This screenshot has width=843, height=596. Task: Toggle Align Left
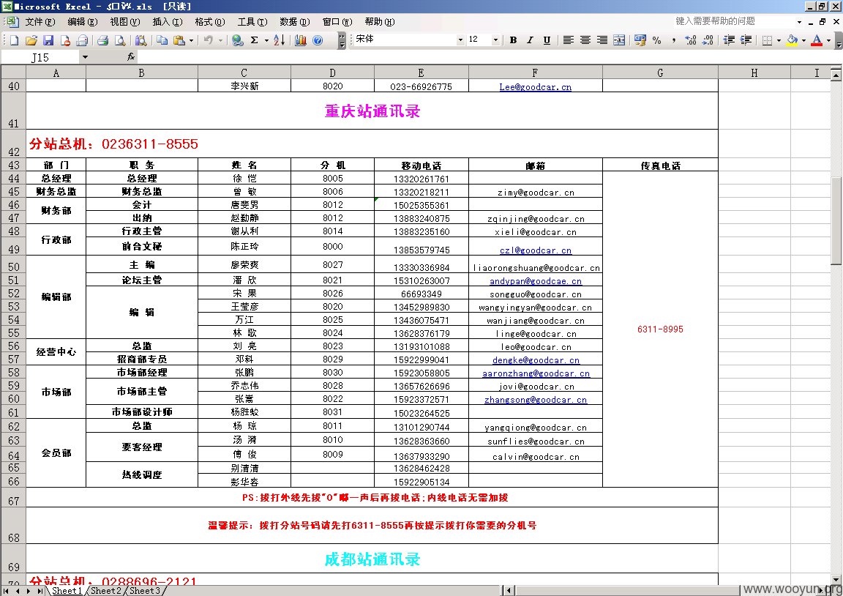[569, 40]
